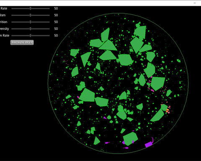Screen dimensions: 201x161
Task: Minimize the window
Action: [195, 3]
